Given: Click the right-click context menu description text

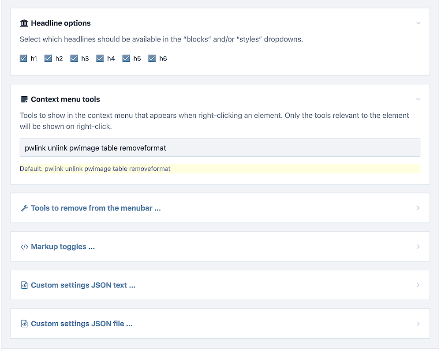Looking at the screenshot, I should tap(214, 121).
